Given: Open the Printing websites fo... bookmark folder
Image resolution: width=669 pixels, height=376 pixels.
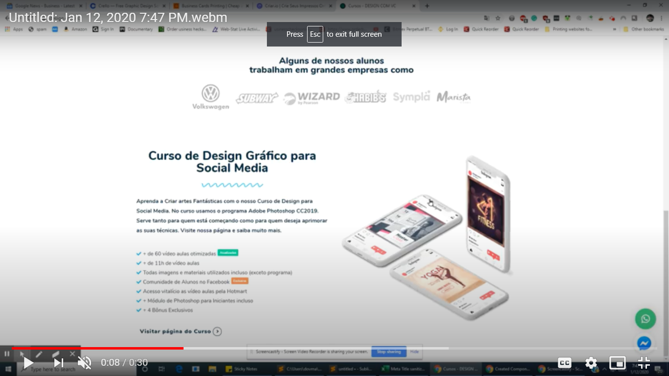Looking at the screenshot, I should coord(568,29).
